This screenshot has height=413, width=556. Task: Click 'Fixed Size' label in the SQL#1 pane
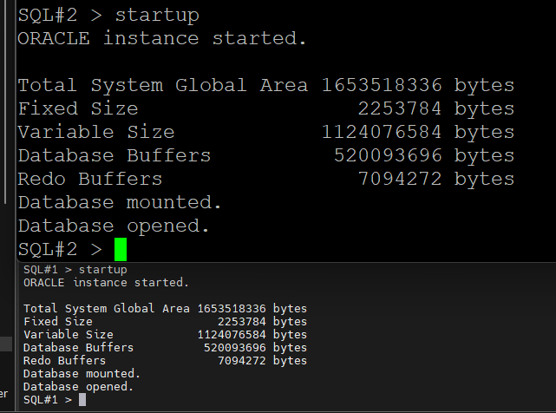pyautogui.click(x=58, y=322)
